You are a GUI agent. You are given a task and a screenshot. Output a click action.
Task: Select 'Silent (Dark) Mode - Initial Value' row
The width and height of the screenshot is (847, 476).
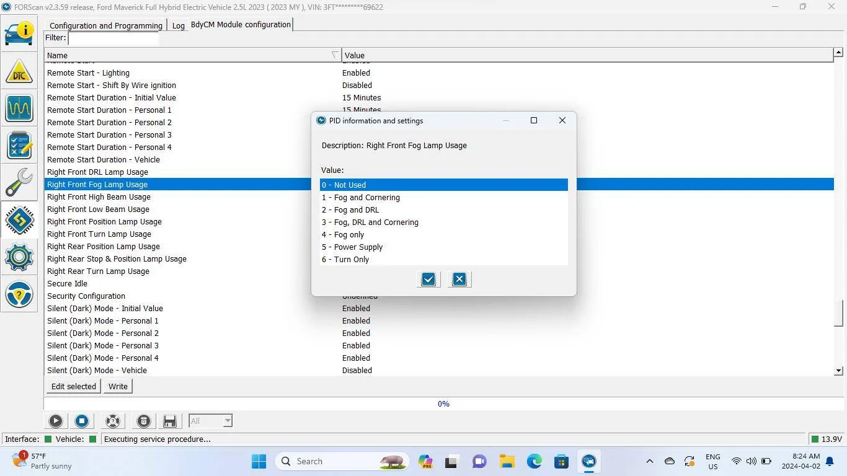(x=439, y=308)
